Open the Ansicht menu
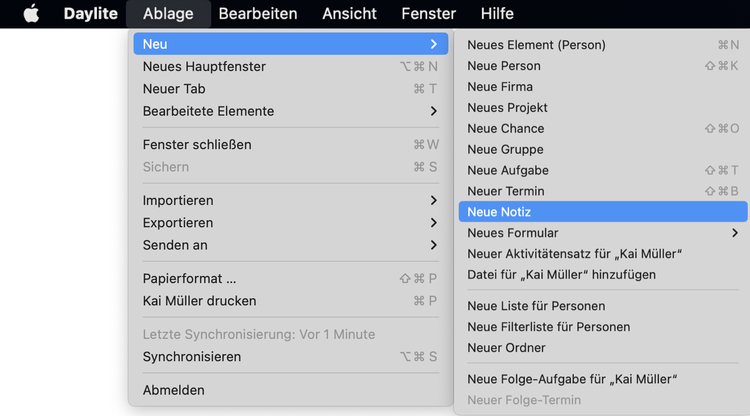The width and height of the screenshot is (750, 416). 349,14
